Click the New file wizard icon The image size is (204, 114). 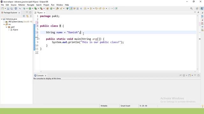point(3,9)
